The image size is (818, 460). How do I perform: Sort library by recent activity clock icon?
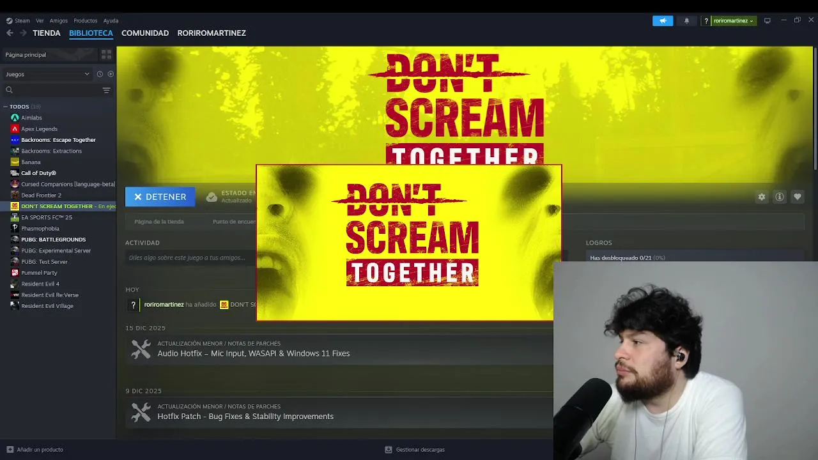pos(100,74)
